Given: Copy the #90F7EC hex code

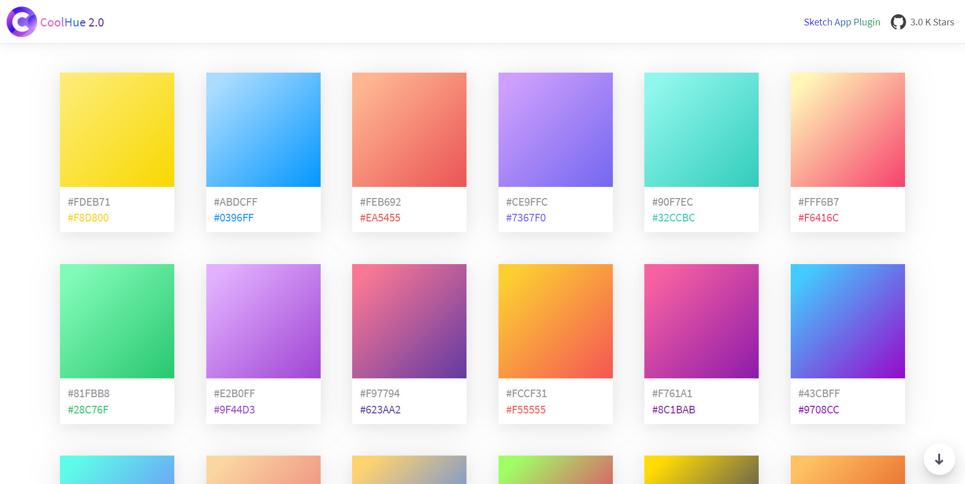Looking at the screenshot, I should pos(673,202).
